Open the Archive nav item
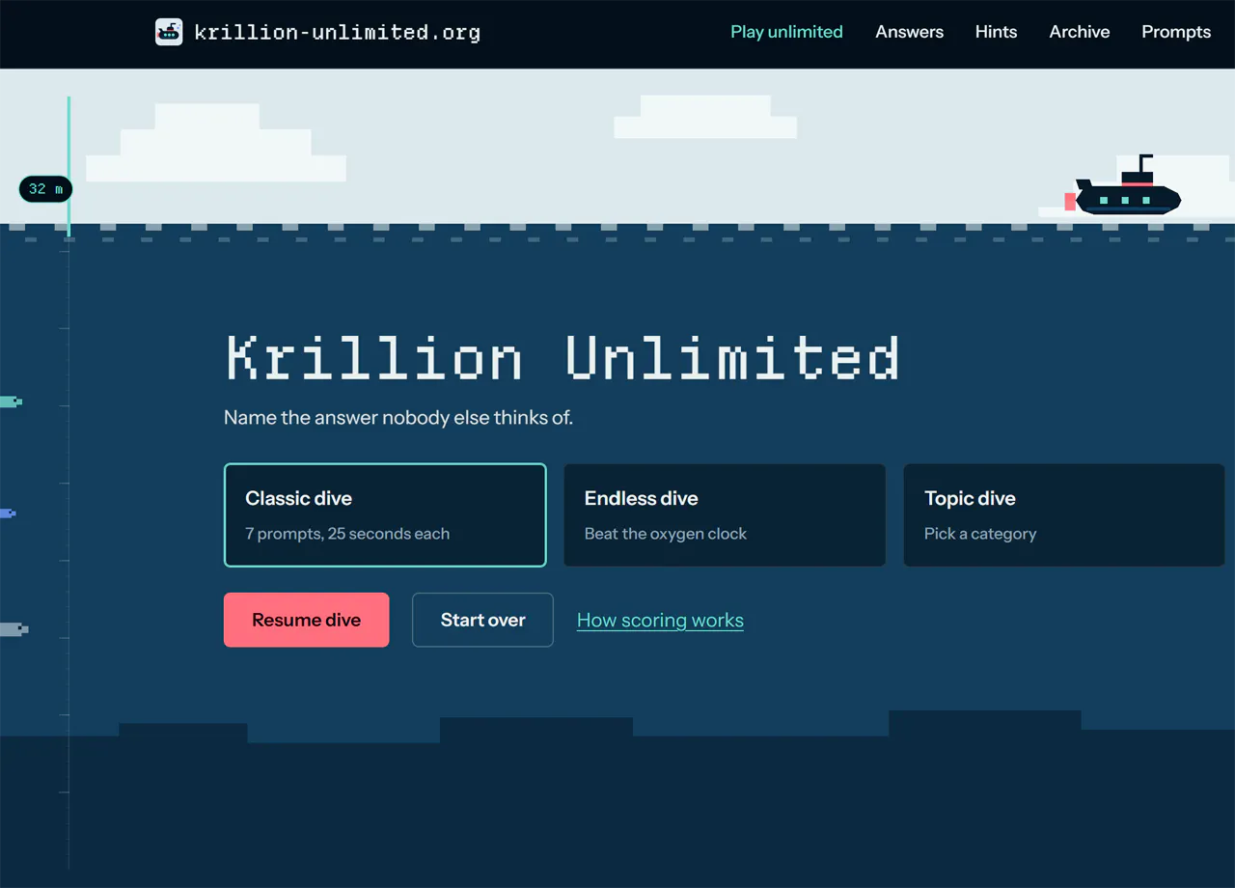Screen dimensions: 1235x888 1079,32
